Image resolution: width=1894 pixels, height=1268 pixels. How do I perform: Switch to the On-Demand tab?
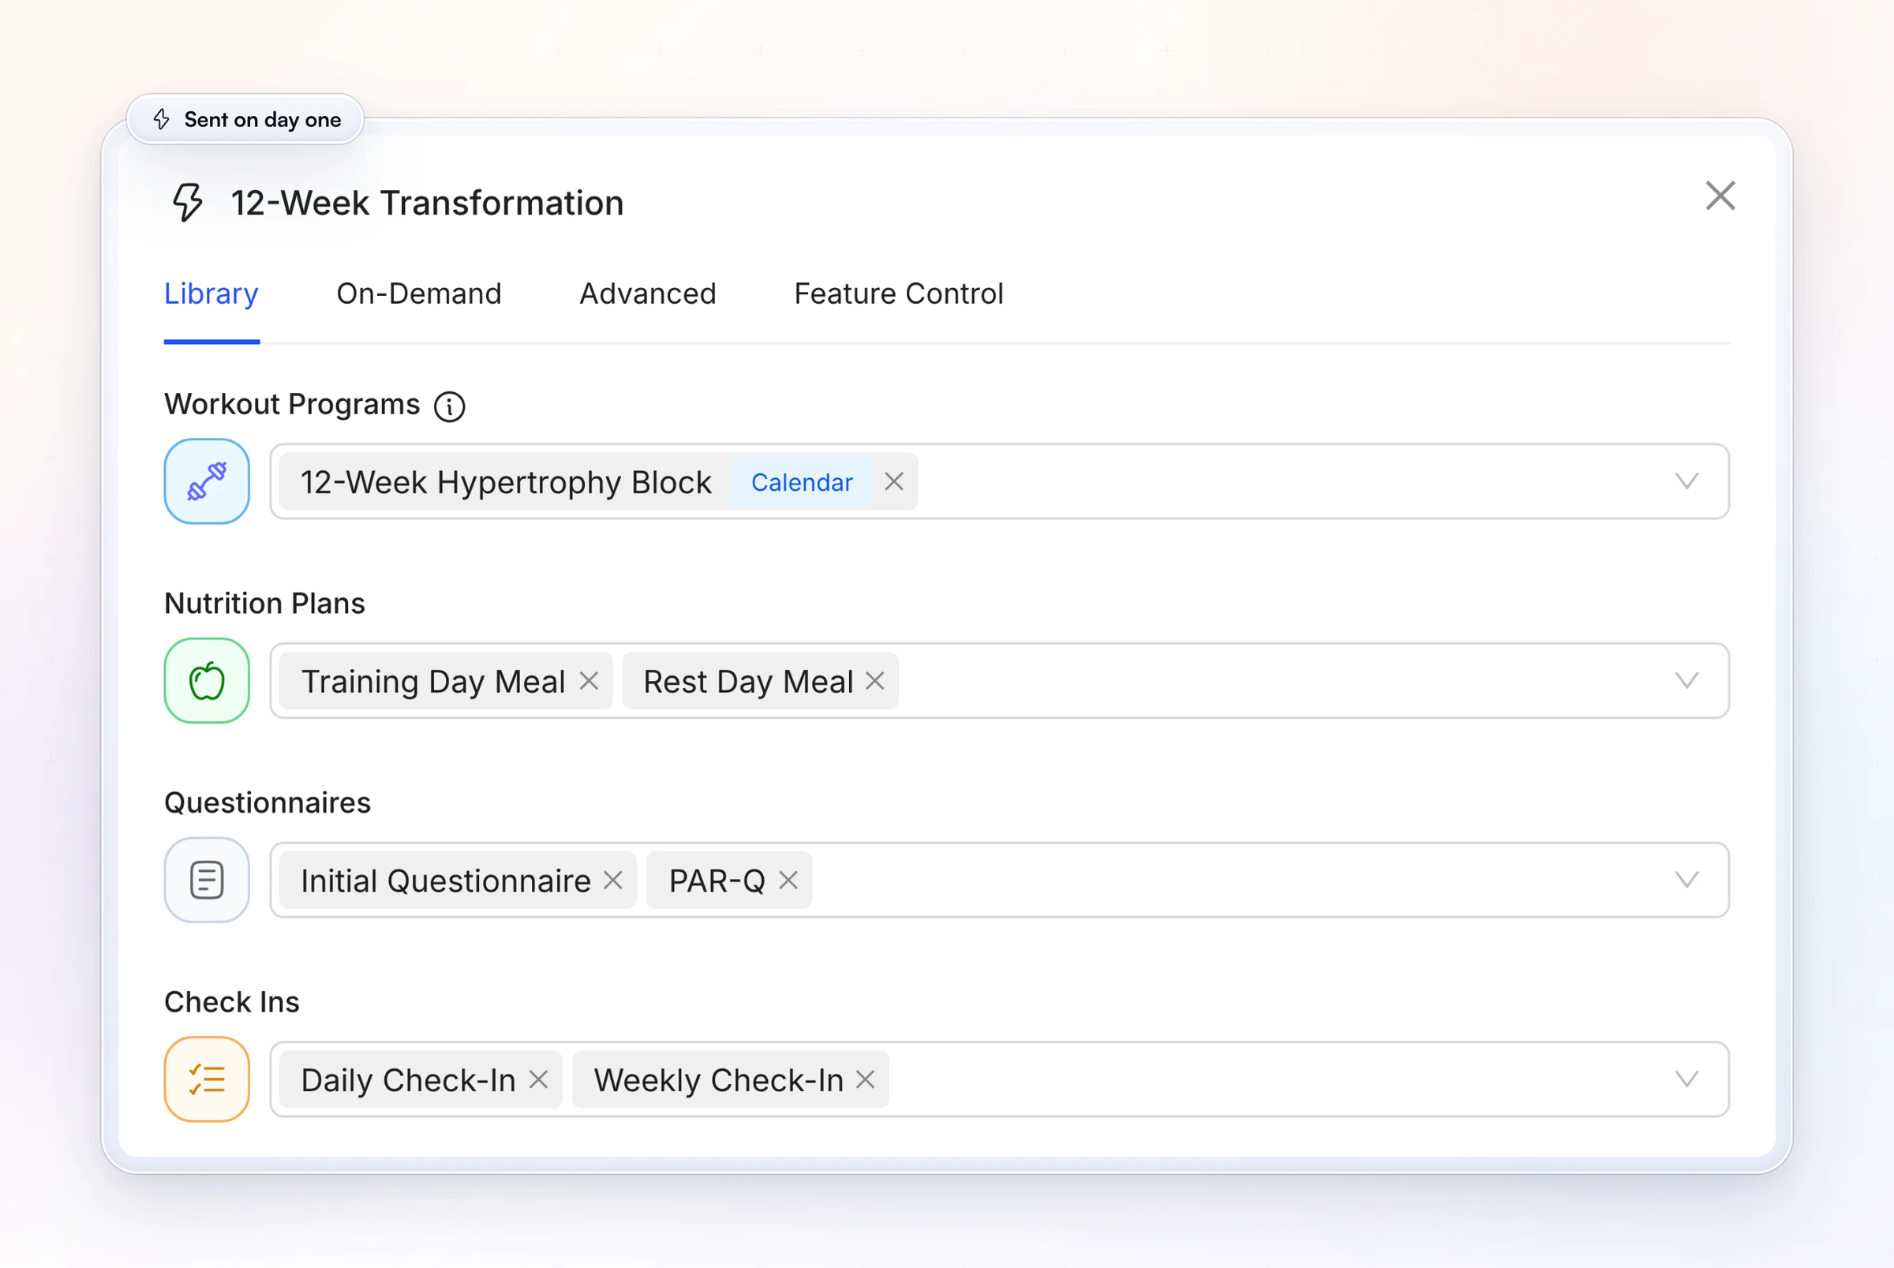click(x=419, y=294)
